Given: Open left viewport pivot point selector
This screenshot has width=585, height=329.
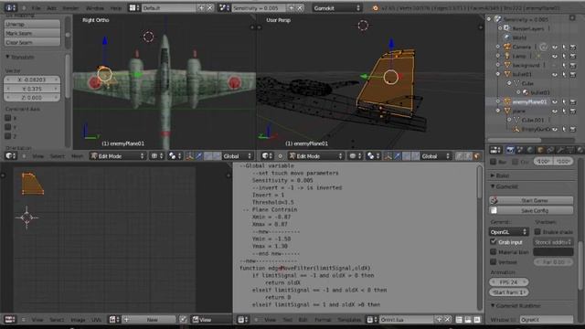Looking at the screenshot, I should [x=175, y=156].
